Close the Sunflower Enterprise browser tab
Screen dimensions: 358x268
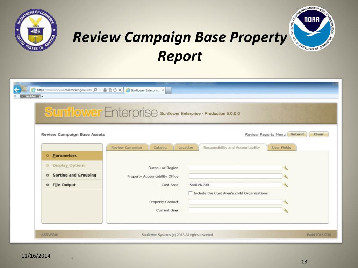point(163,90)
